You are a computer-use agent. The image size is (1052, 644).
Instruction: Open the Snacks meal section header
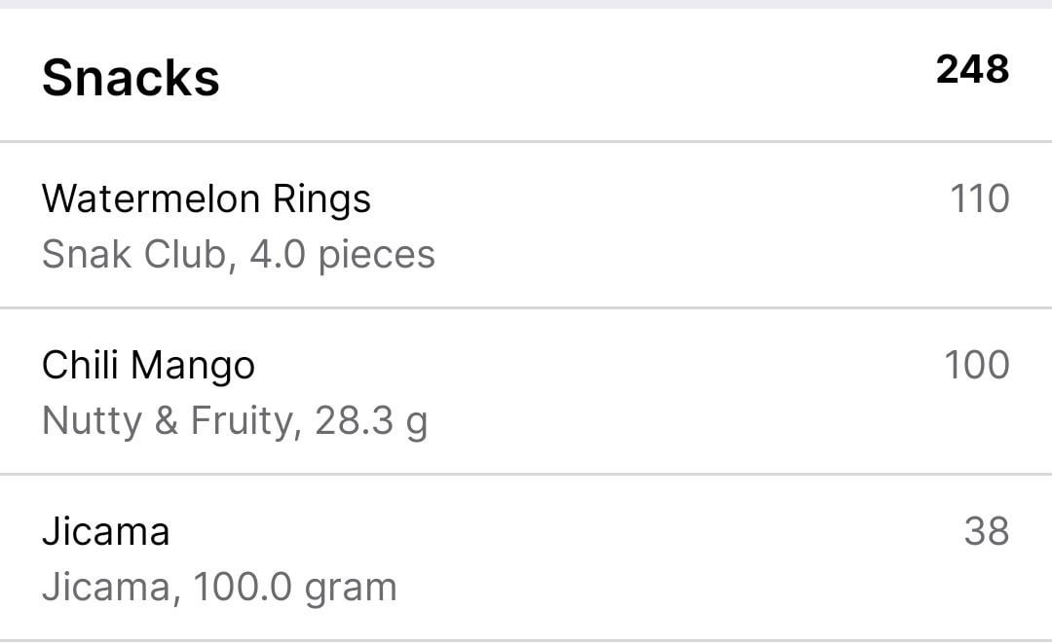[526, 75]
